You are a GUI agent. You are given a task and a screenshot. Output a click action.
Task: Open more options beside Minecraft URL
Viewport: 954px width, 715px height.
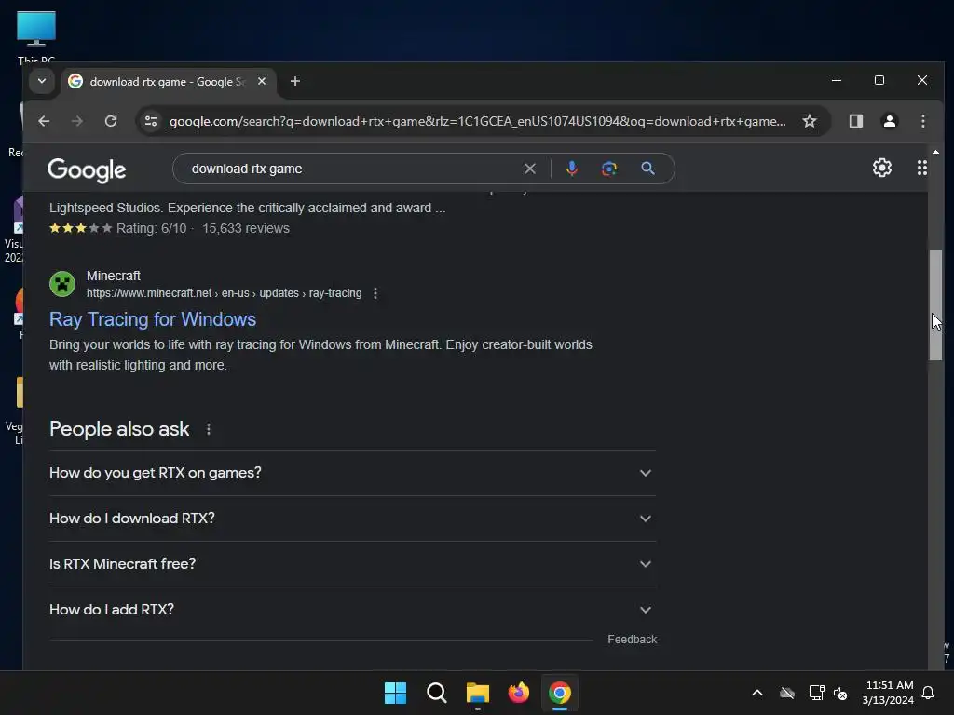[x=375, y=293]
